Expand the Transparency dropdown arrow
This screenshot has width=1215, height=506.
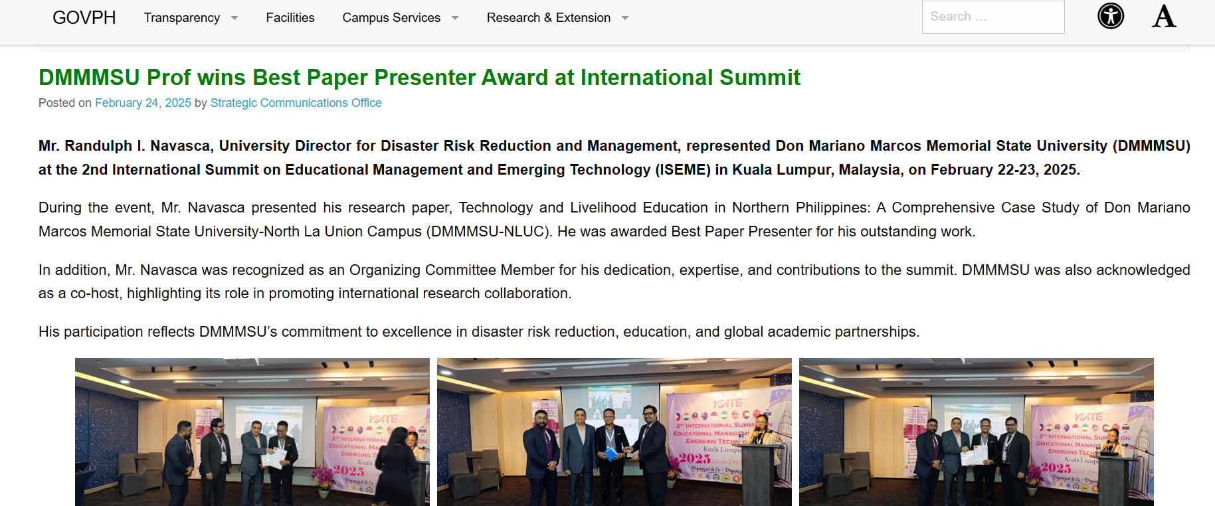click(x=234, y=18)
